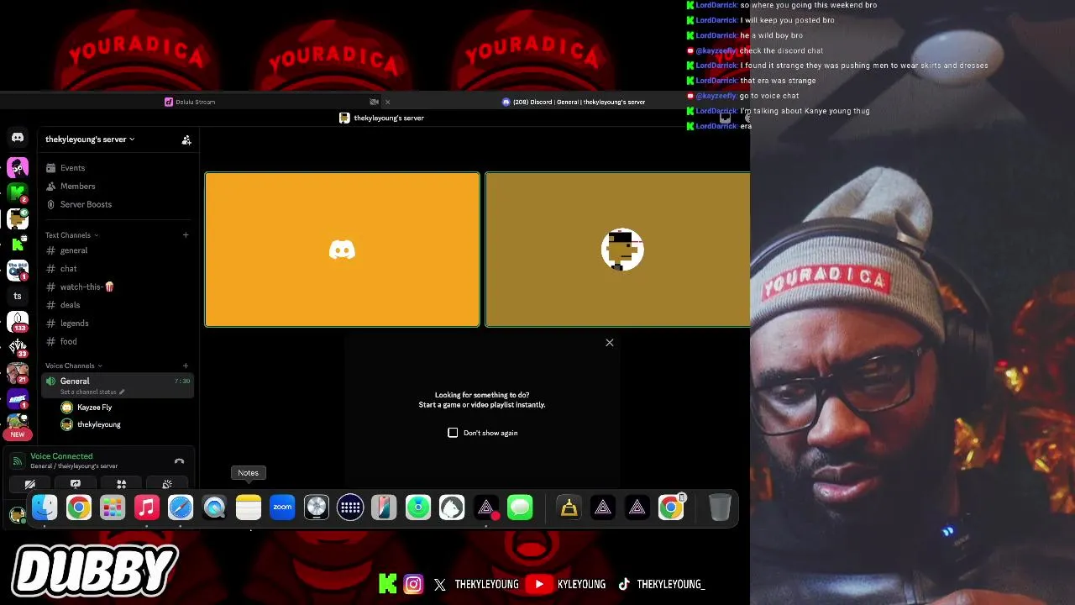Edit channel status pencil icon
The height and width of the screenshot is (605, 1075).
[x=122, y=392]
